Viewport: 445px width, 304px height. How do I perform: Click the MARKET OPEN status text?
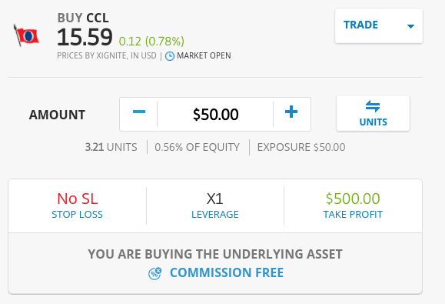click(204, 55)
